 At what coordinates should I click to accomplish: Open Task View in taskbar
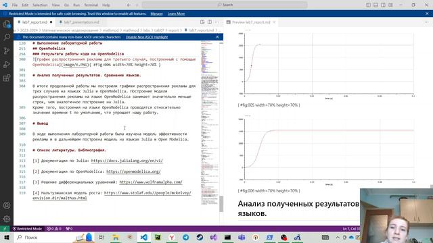pyautogui.click(x=101, y=237)
